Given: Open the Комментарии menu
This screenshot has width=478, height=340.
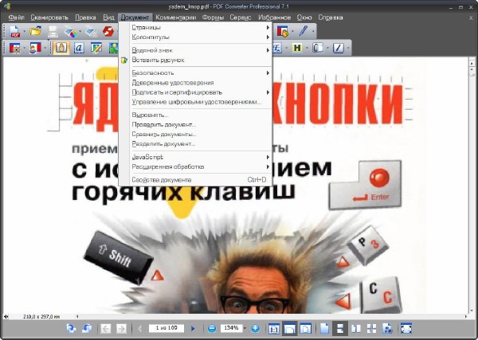Looking at the screenshot, I should click(x=175, y=17).
